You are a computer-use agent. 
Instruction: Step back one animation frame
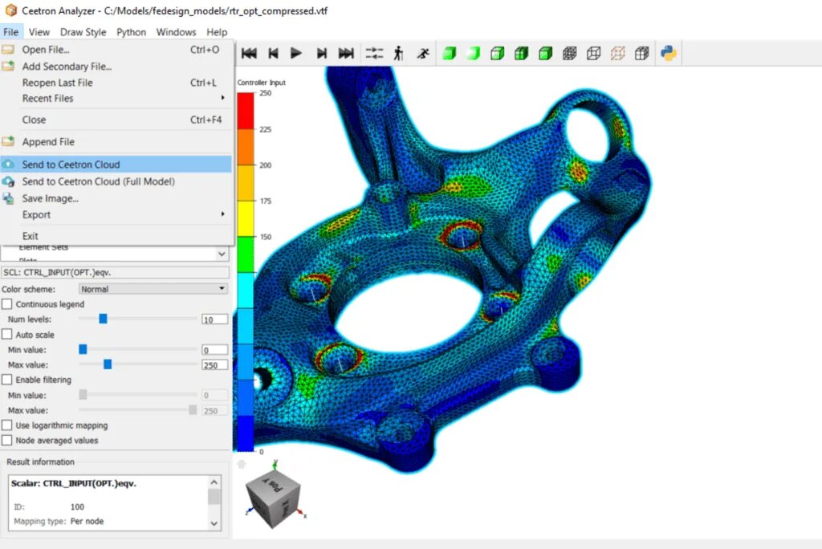(x=273, y=53)
